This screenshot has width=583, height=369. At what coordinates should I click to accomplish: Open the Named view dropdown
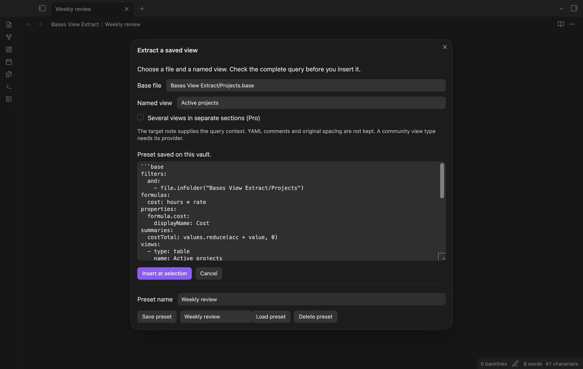tap(311, 103)
